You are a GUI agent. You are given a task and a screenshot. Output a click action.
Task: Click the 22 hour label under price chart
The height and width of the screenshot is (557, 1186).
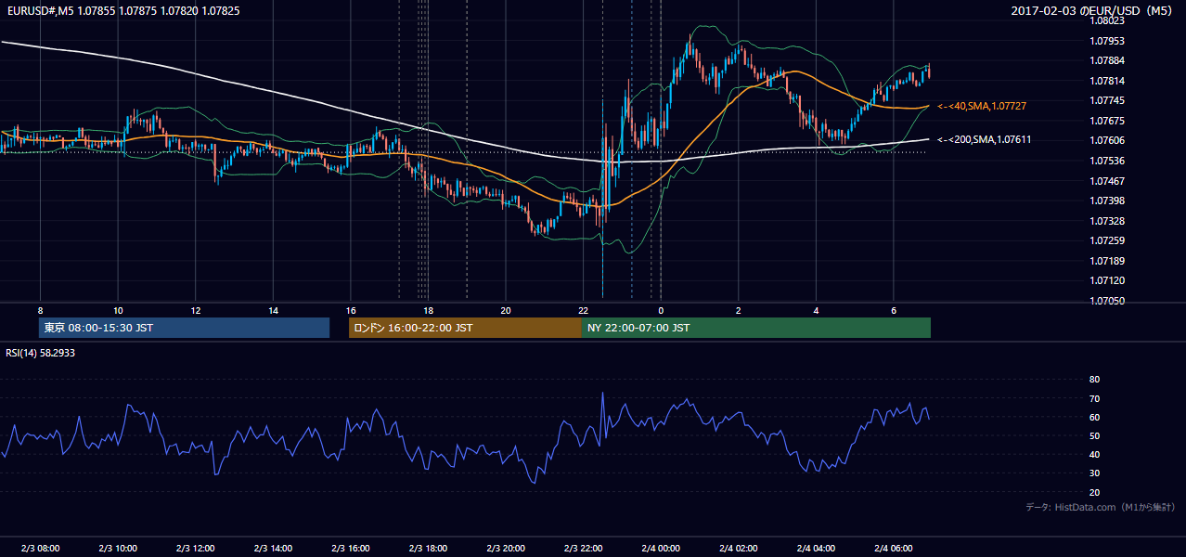[583, 310]
